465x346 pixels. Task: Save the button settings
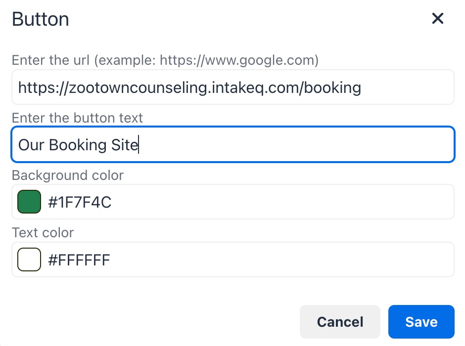point(421,322)
